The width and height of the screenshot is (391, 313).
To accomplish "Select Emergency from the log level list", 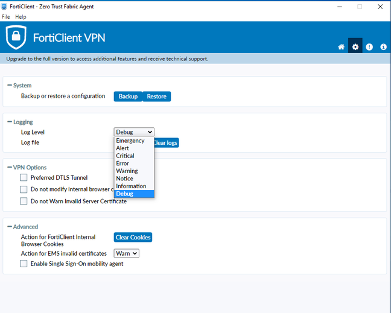I will pos(134,141).
